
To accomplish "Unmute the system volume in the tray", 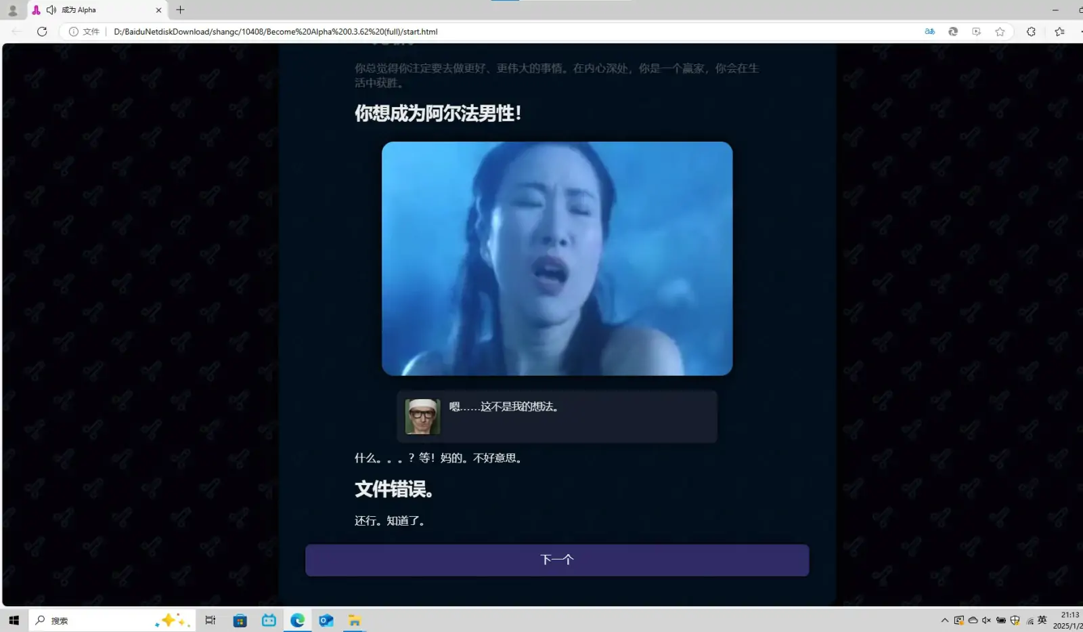I will pos(986,620).
